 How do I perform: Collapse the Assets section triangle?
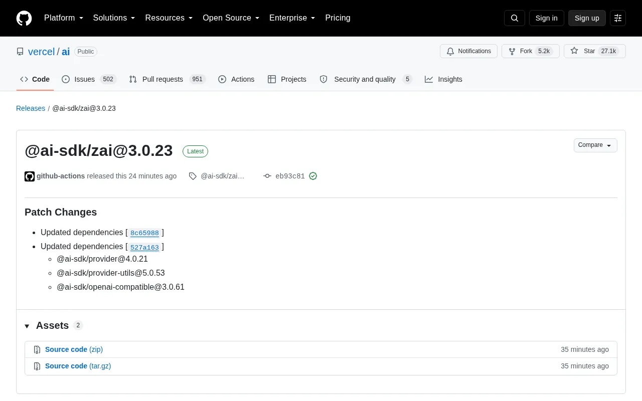click(x=27, y=326)
